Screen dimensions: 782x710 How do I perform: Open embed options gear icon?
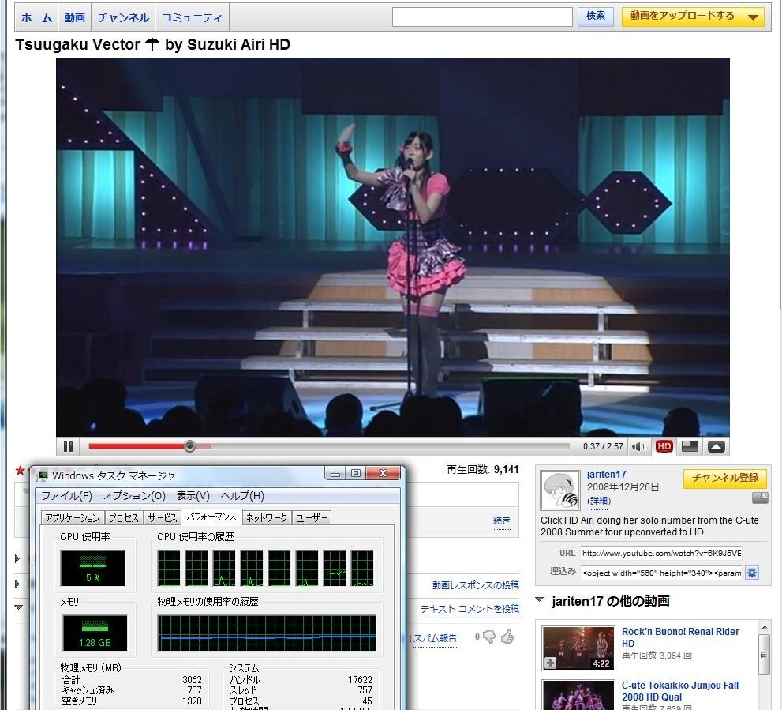(752, 573)
